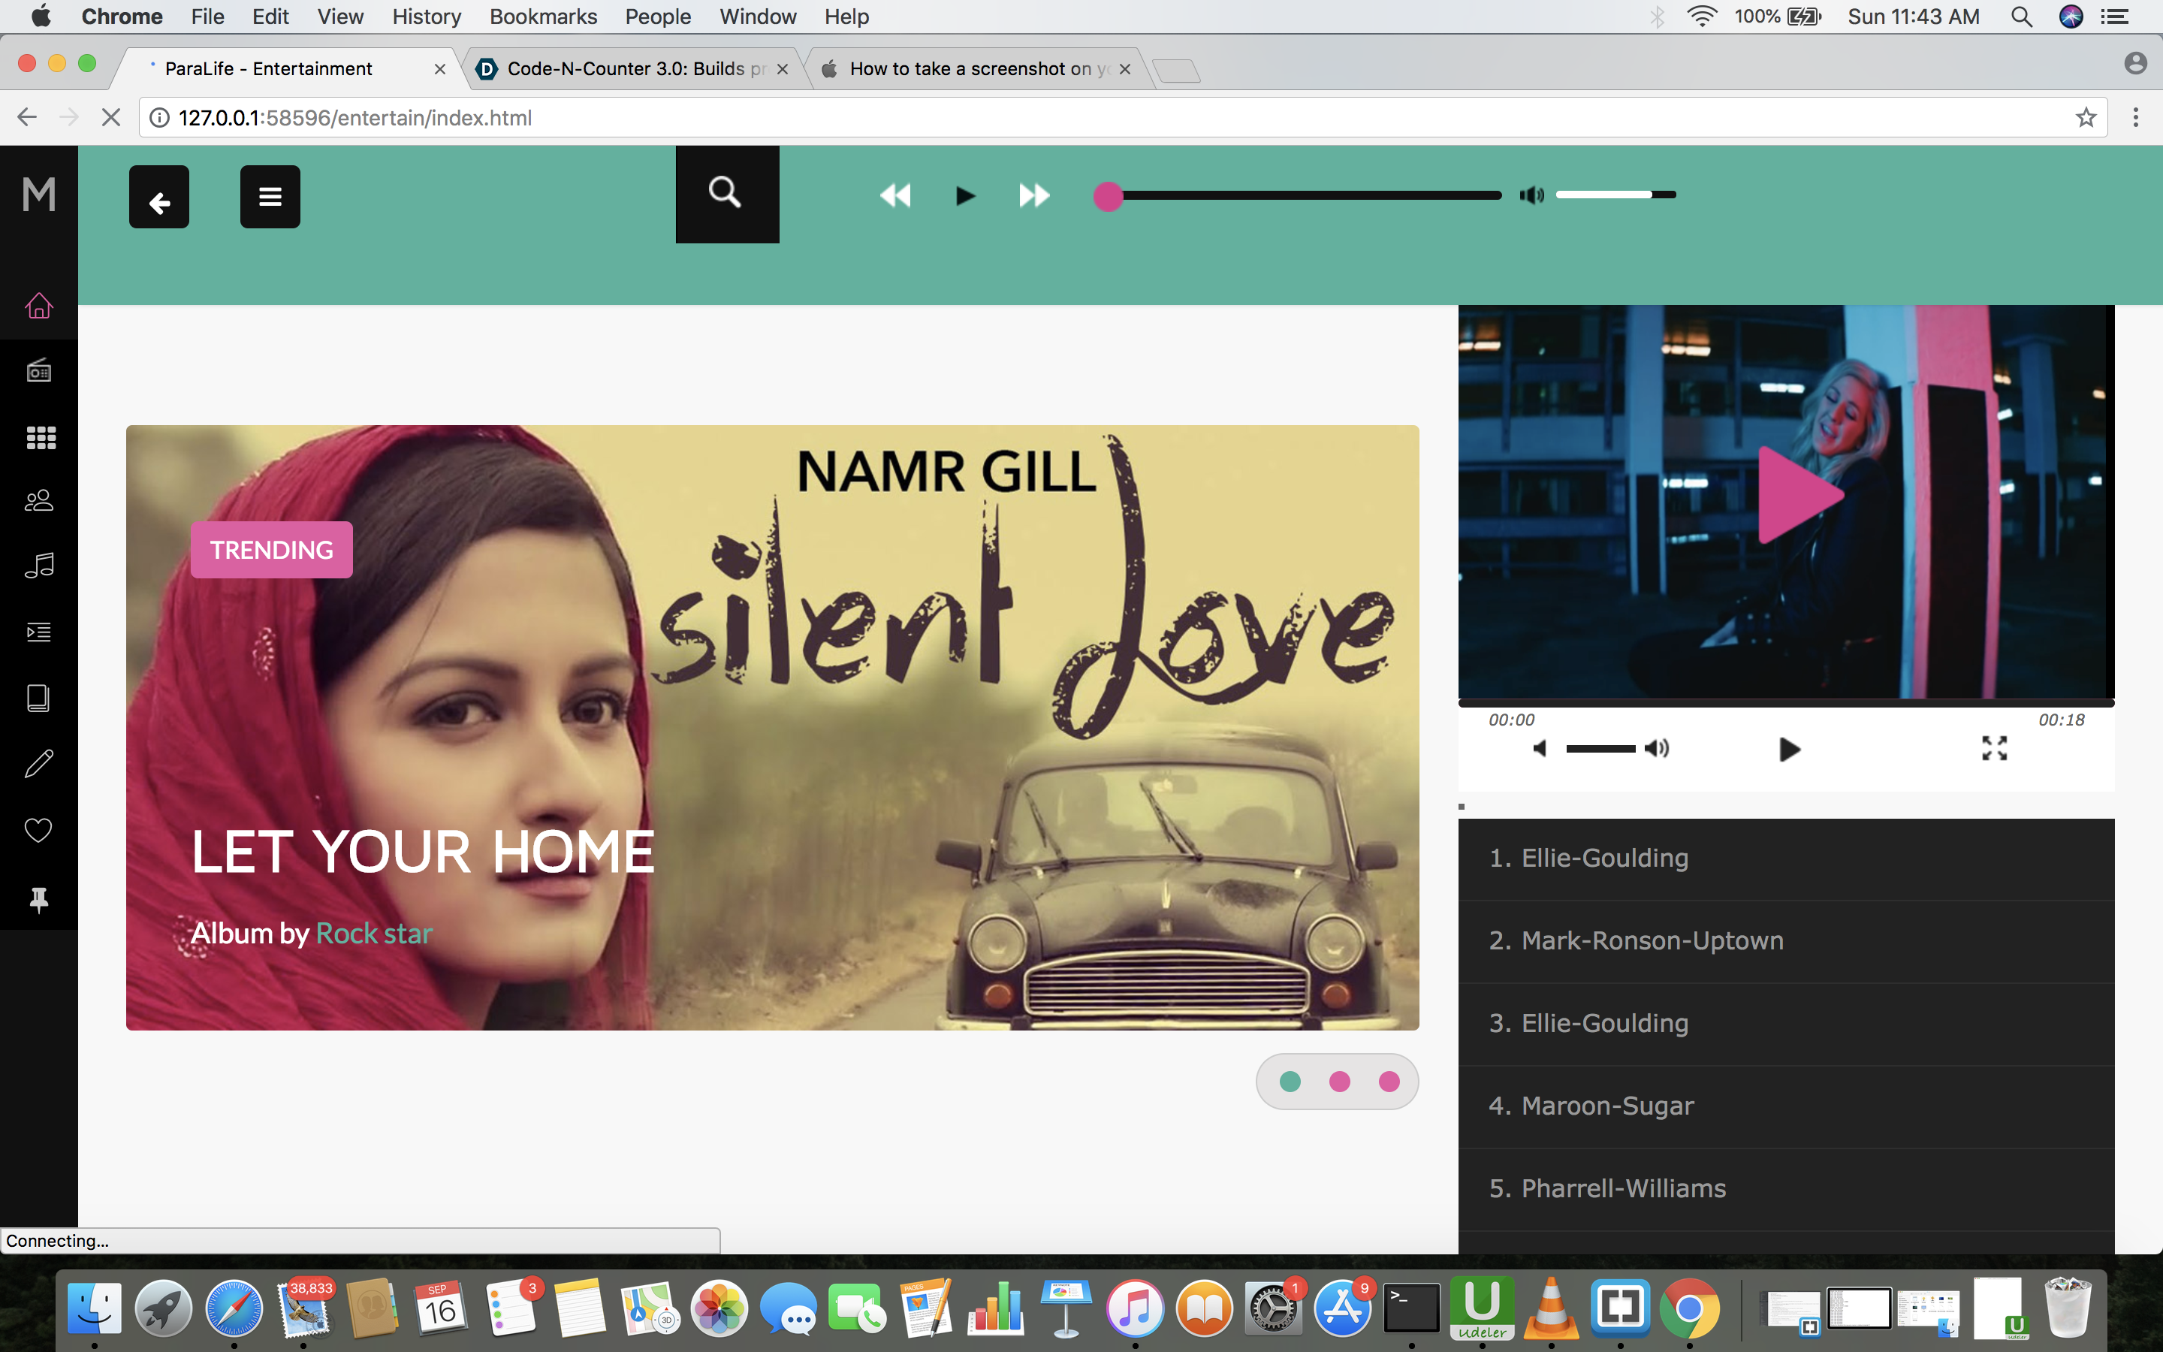The width and height of the screenshot is (2163, 1352).
Task: Select the second pink carousel dot
Action: pyautogui.click(x=1339, y=1082)
